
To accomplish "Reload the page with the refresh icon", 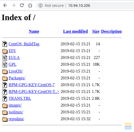I will click(22, 5).
